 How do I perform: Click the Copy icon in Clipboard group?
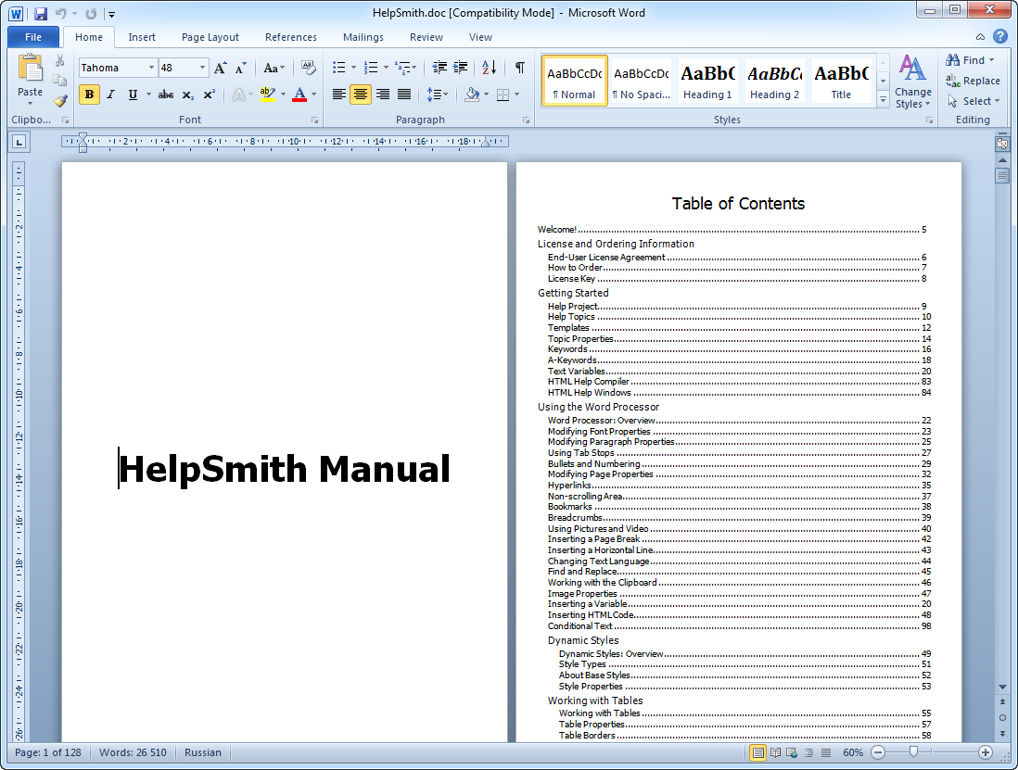59,81
